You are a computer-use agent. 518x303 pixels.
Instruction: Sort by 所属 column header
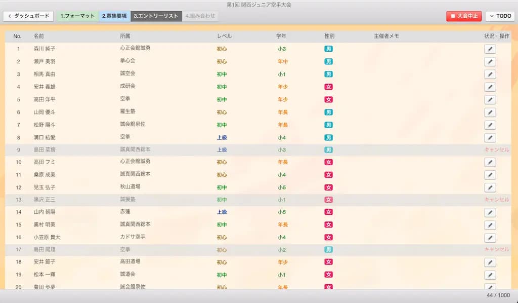coord(125,36)
